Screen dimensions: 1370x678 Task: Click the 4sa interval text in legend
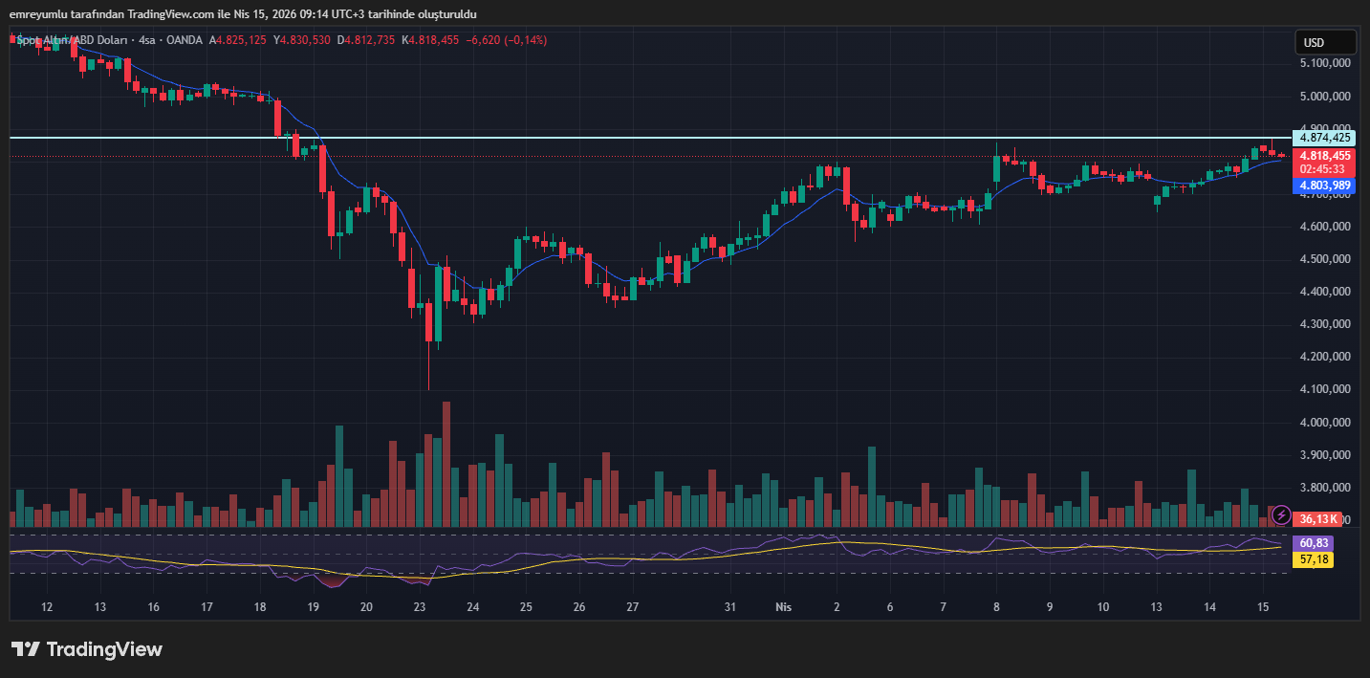[x=146, y=40]
